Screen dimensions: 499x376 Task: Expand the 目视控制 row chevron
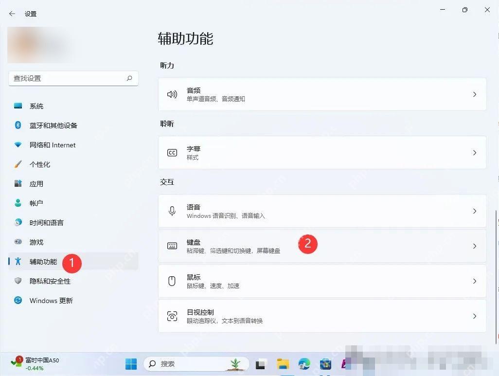(x=475, y=316)
